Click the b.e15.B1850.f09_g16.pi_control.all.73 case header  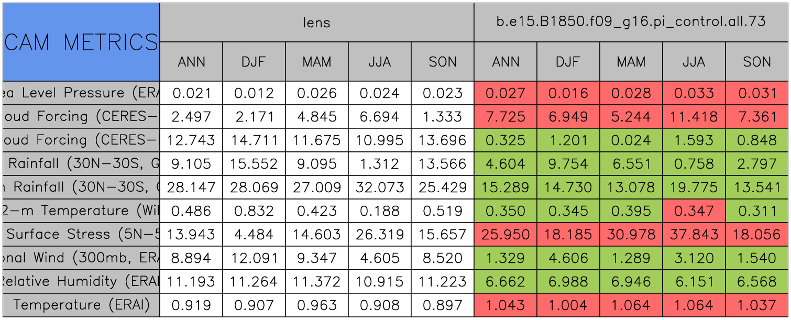tap(631, 23)
